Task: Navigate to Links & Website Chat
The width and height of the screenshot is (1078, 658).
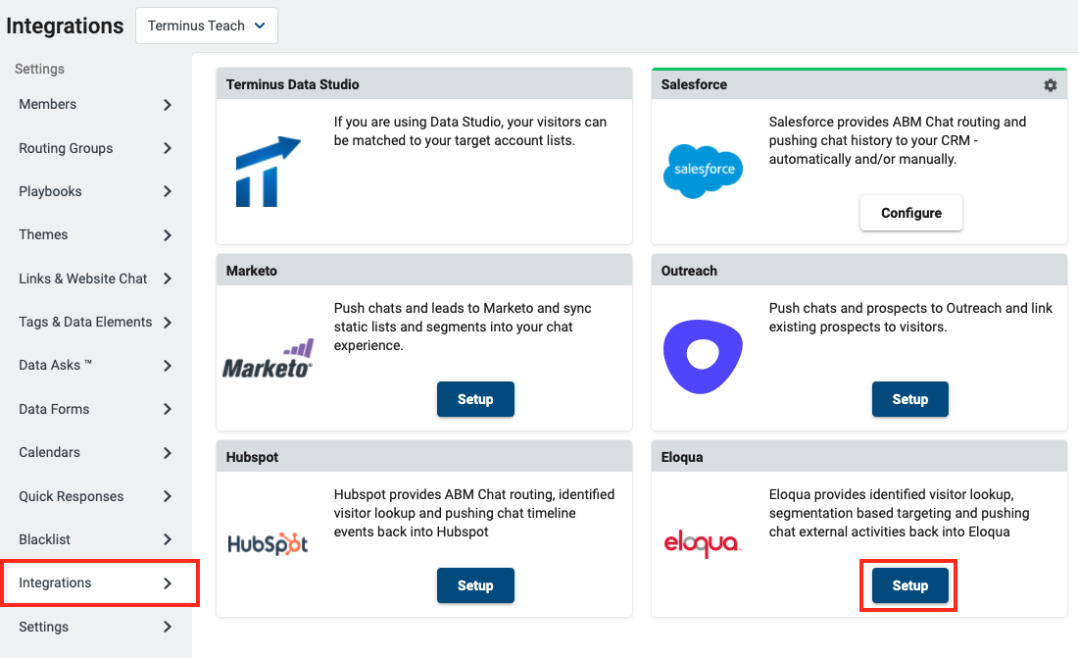Action: tap(96, 278)
